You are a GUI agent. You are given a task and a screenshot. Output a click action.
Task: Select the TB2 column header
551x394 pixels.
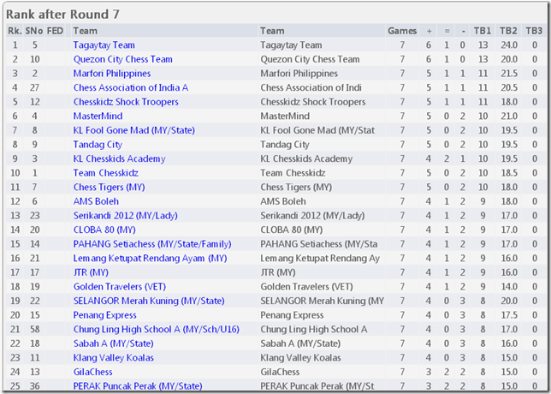(x=508, y=31)
